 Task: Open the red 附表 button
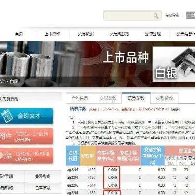click(x=26, y=156)
